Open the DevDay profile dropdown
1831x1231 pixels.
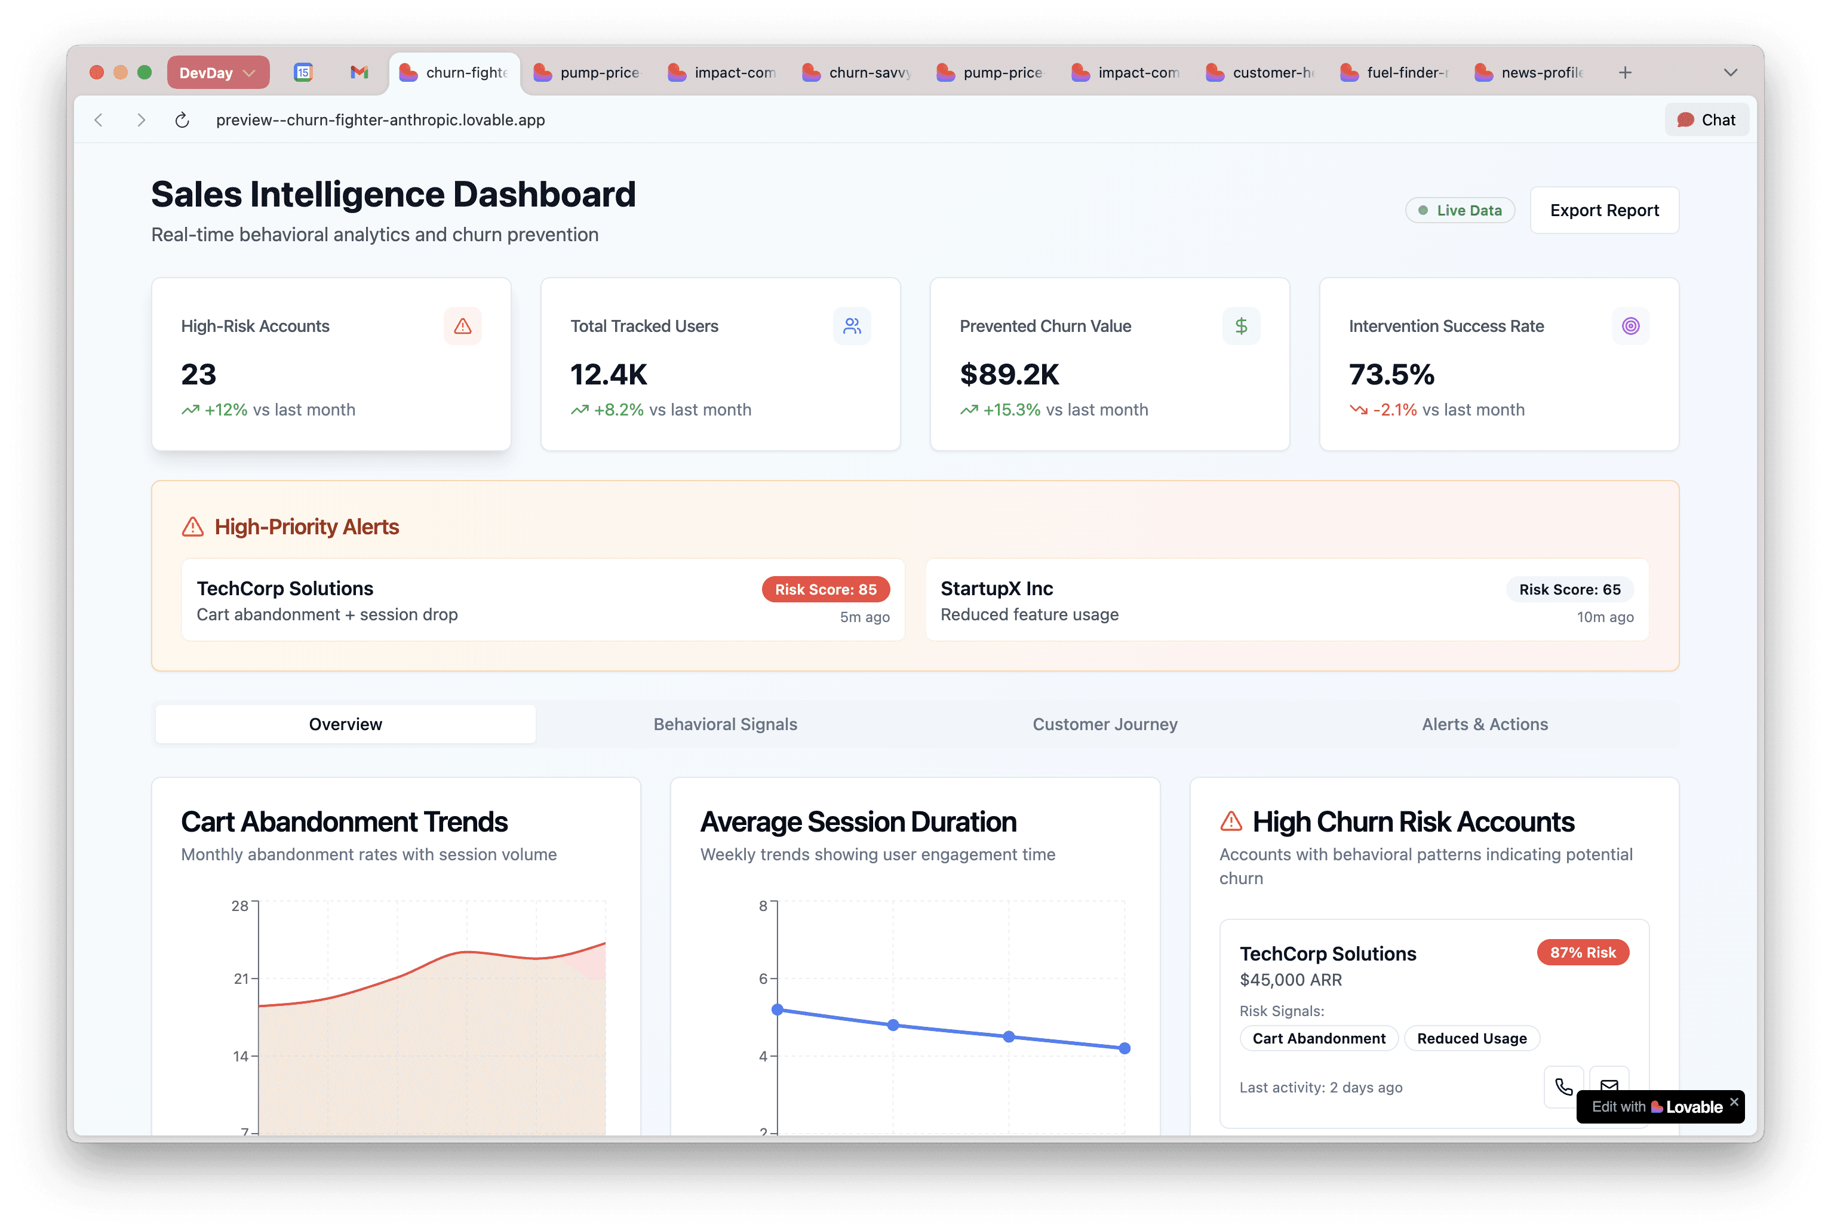point(217,72)
